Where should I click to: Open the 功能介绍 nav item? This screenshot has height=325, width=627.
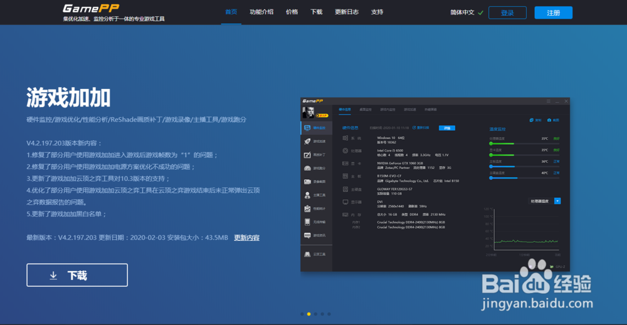click(x=261, y=12)
